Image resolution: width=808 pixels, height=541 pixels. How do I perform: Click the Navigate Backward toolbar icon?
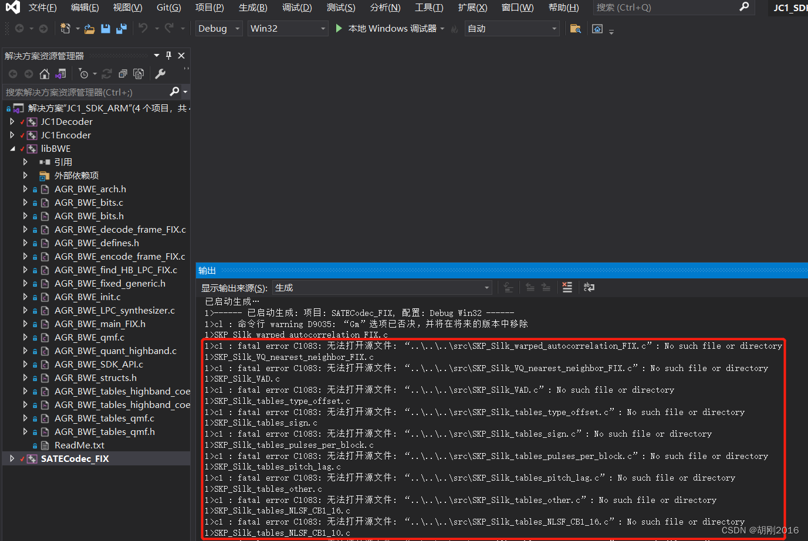click(19, 28)
